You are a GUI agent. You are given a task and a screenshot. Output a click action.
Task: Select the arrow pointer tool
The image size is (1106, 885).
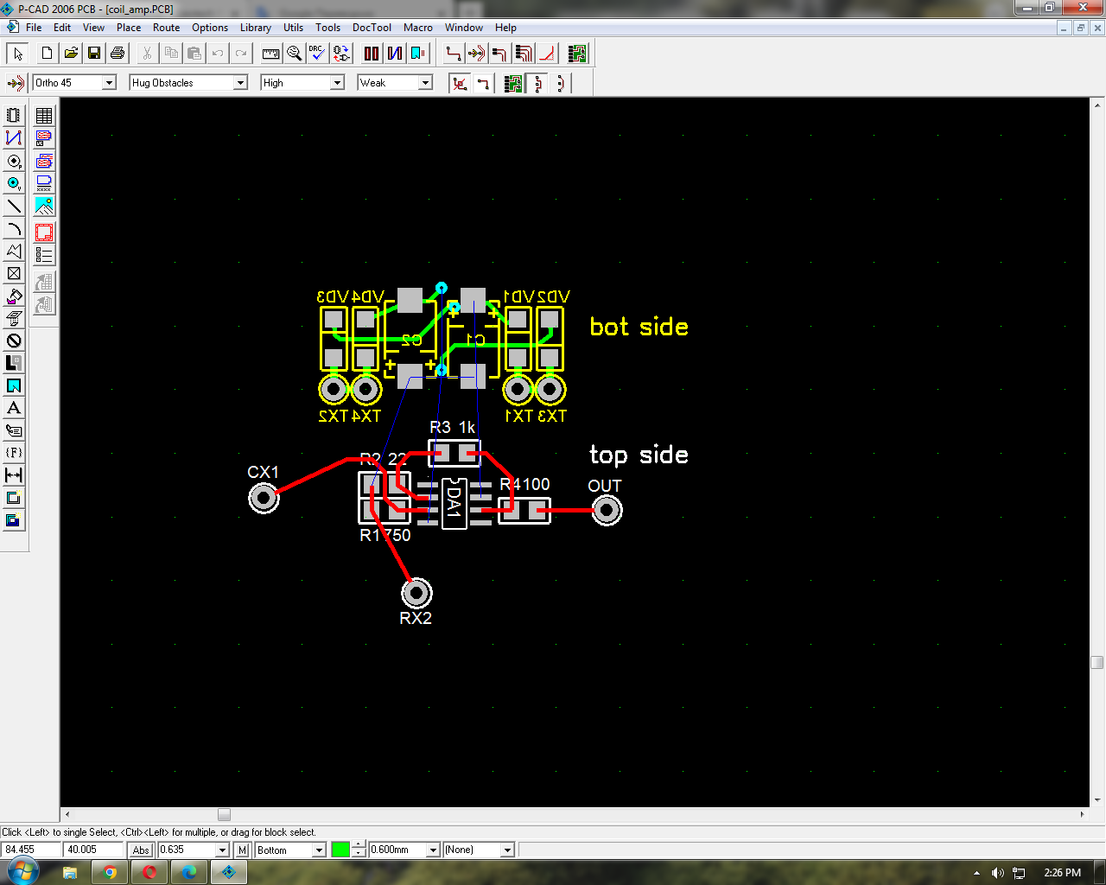click(x=16, y=54)
